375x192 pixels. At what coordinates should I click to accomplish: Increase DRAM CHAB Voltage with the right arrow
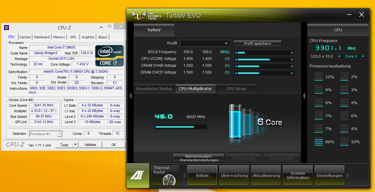[x=292, y=66]
